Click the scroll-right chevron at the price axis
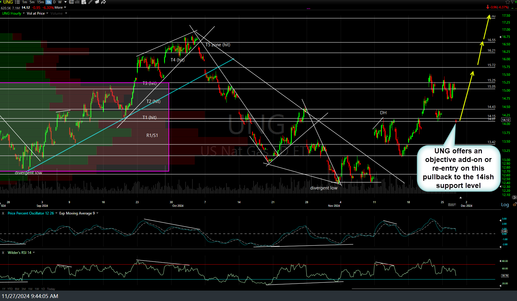This screenshot has height=301, width=517. click(x=514, y=197)
